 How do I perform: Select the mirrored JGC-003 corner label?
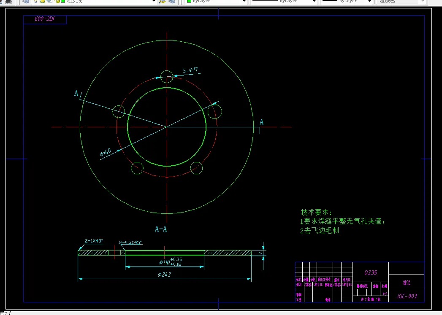45,19
